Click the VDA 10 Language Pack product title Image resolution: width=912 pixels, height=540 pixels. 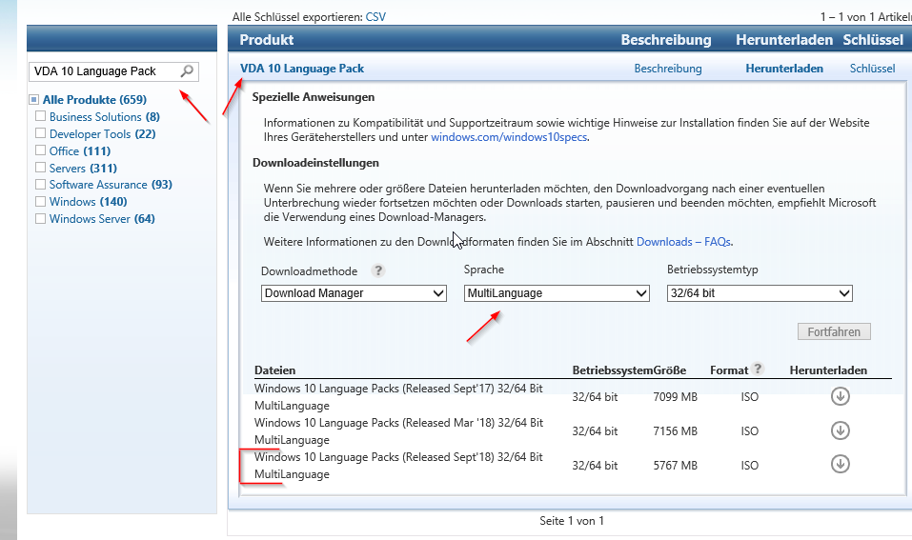302,69
